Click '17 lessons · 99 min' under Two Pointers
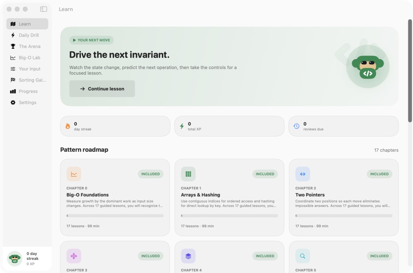Image resolution: width=413 pixels, height=273 pixels. point(312,226)
